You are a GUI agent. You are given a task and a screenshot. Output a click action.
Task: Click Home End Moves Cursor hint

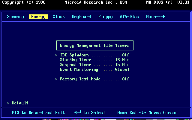[x=147, y=113]
